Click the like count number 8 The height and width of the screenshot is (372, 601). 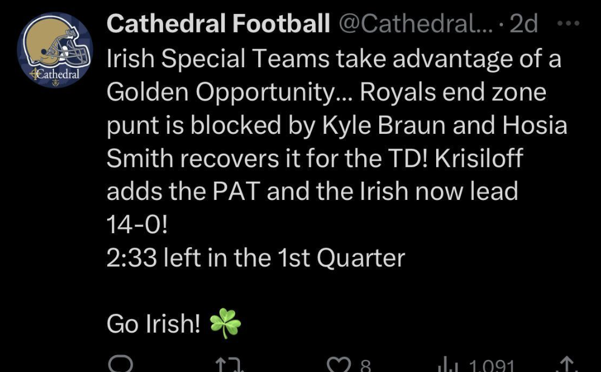[366, 366]
